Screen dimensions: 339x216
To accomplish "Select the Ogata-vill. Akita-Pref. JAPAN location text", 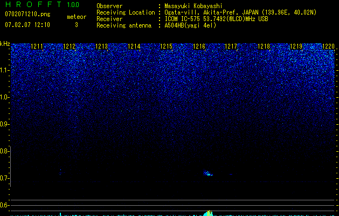I will click(x=240, y=12).
